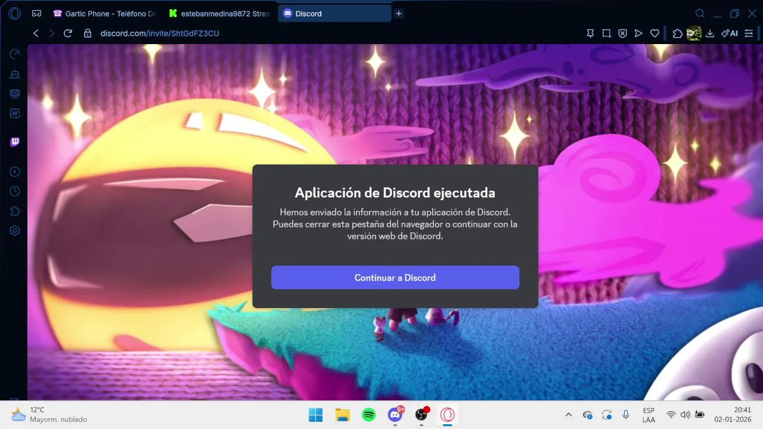
Task: Open the downloads arrow icon
Action: click(x=710, y=33)
